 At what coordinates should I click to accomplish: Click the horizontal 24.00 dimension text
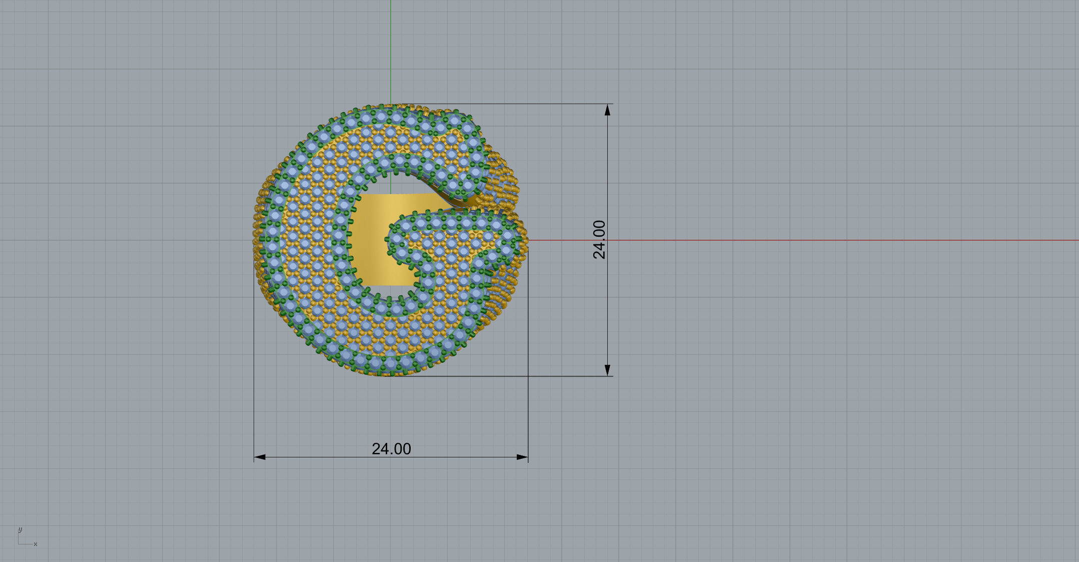(x=391, y=449)
